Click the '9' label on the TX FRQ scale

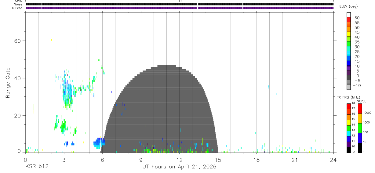tap(354, 152)
